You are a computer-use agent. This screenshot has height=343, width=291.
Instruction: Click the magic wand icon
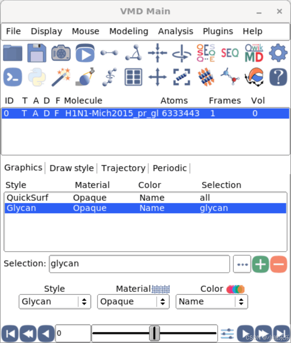tap(61, 77)
